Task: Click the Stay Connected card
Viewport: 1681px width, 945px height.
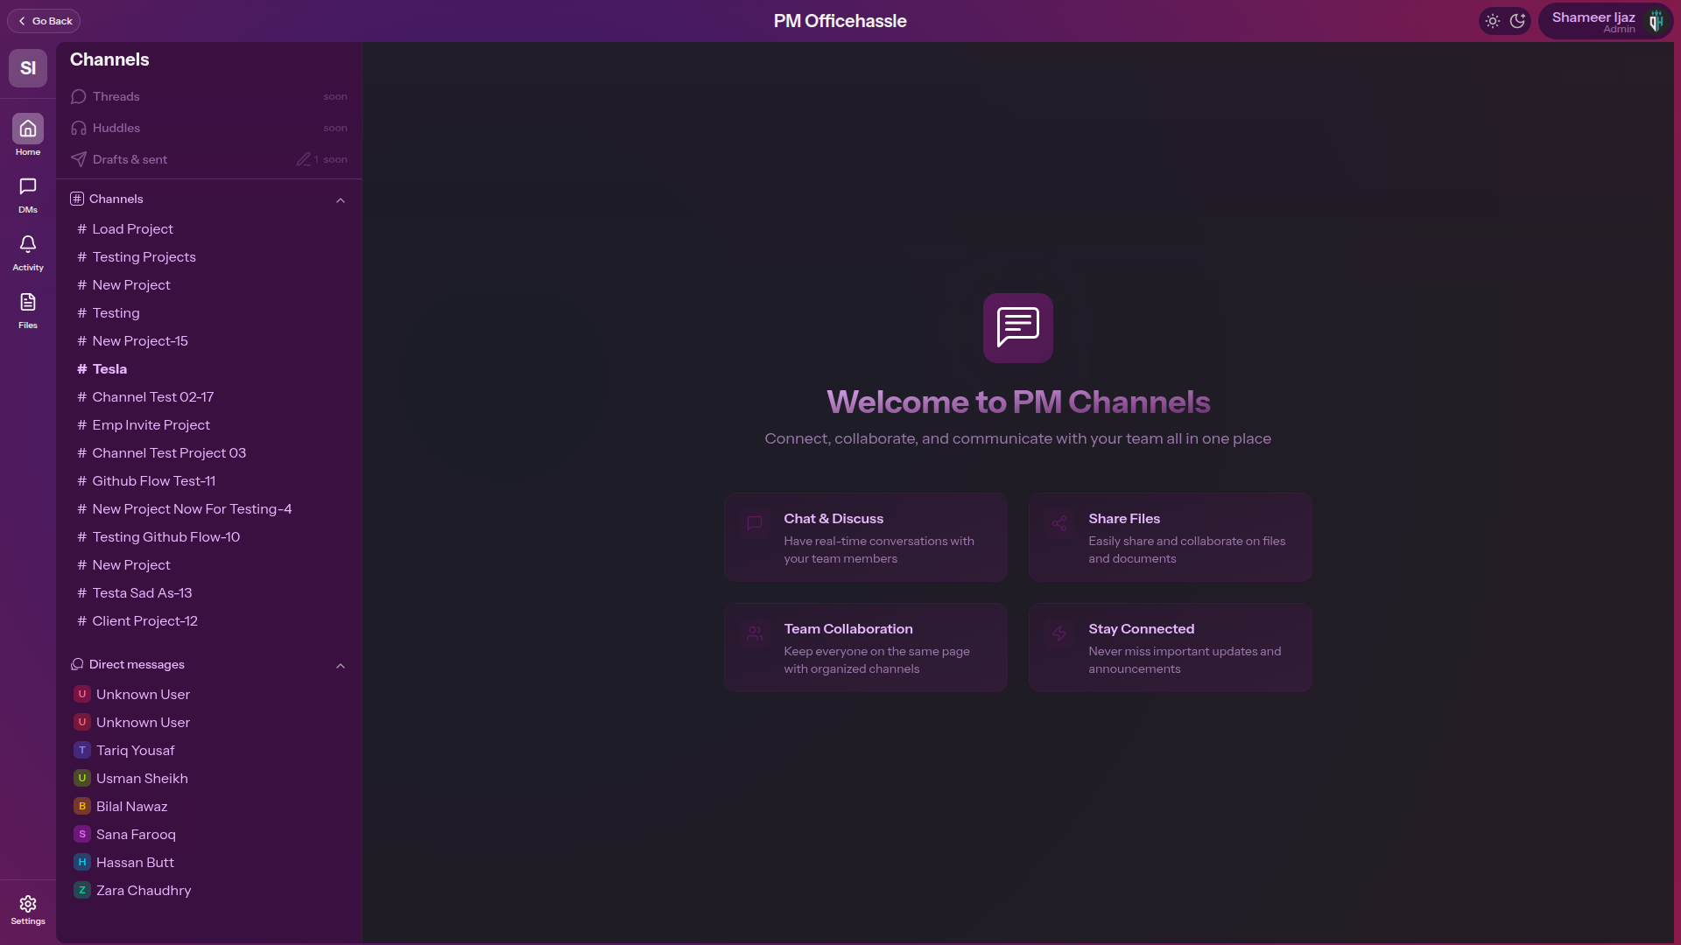Action: 1170,647
